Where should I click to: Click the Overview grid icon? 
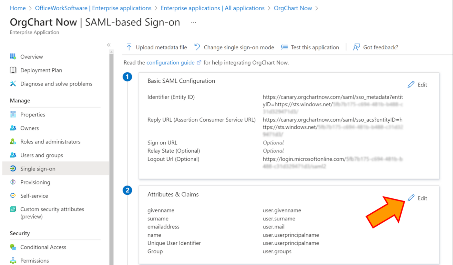13,56
